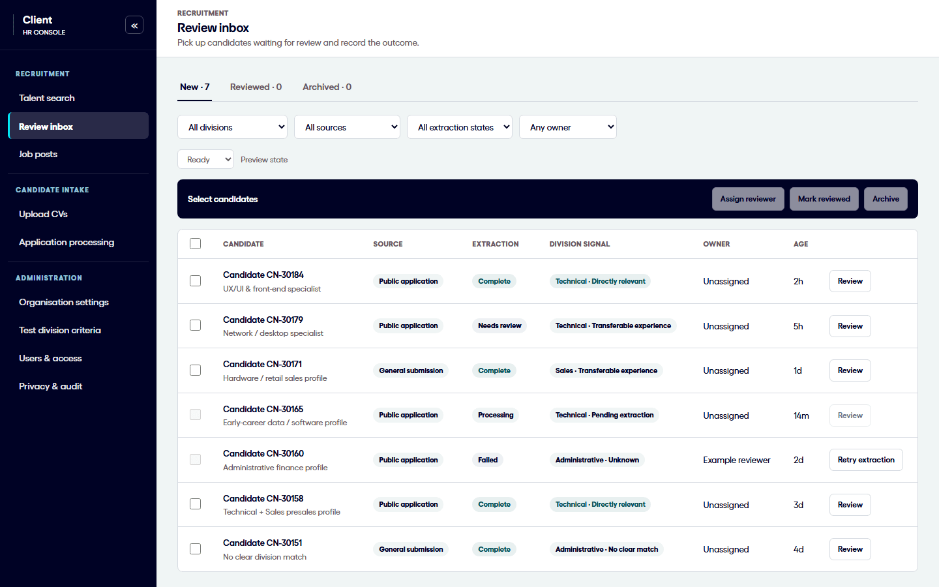Go to Talent search in sidebar

(x=78, y=98)
